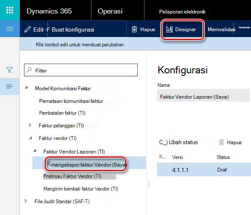Launch the Designer button
This screenshot has height=215, width=251.
click(x=182, y=30)
